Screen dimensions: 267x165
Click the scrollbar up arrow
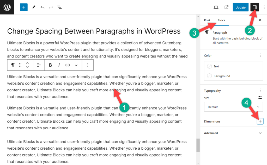tap(198, 16)
